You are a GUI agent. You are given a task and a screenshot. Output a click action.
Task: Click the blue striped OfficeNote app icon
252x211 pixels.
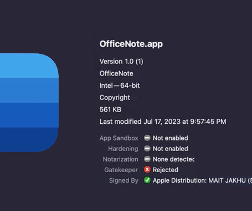tap(29, 103)
